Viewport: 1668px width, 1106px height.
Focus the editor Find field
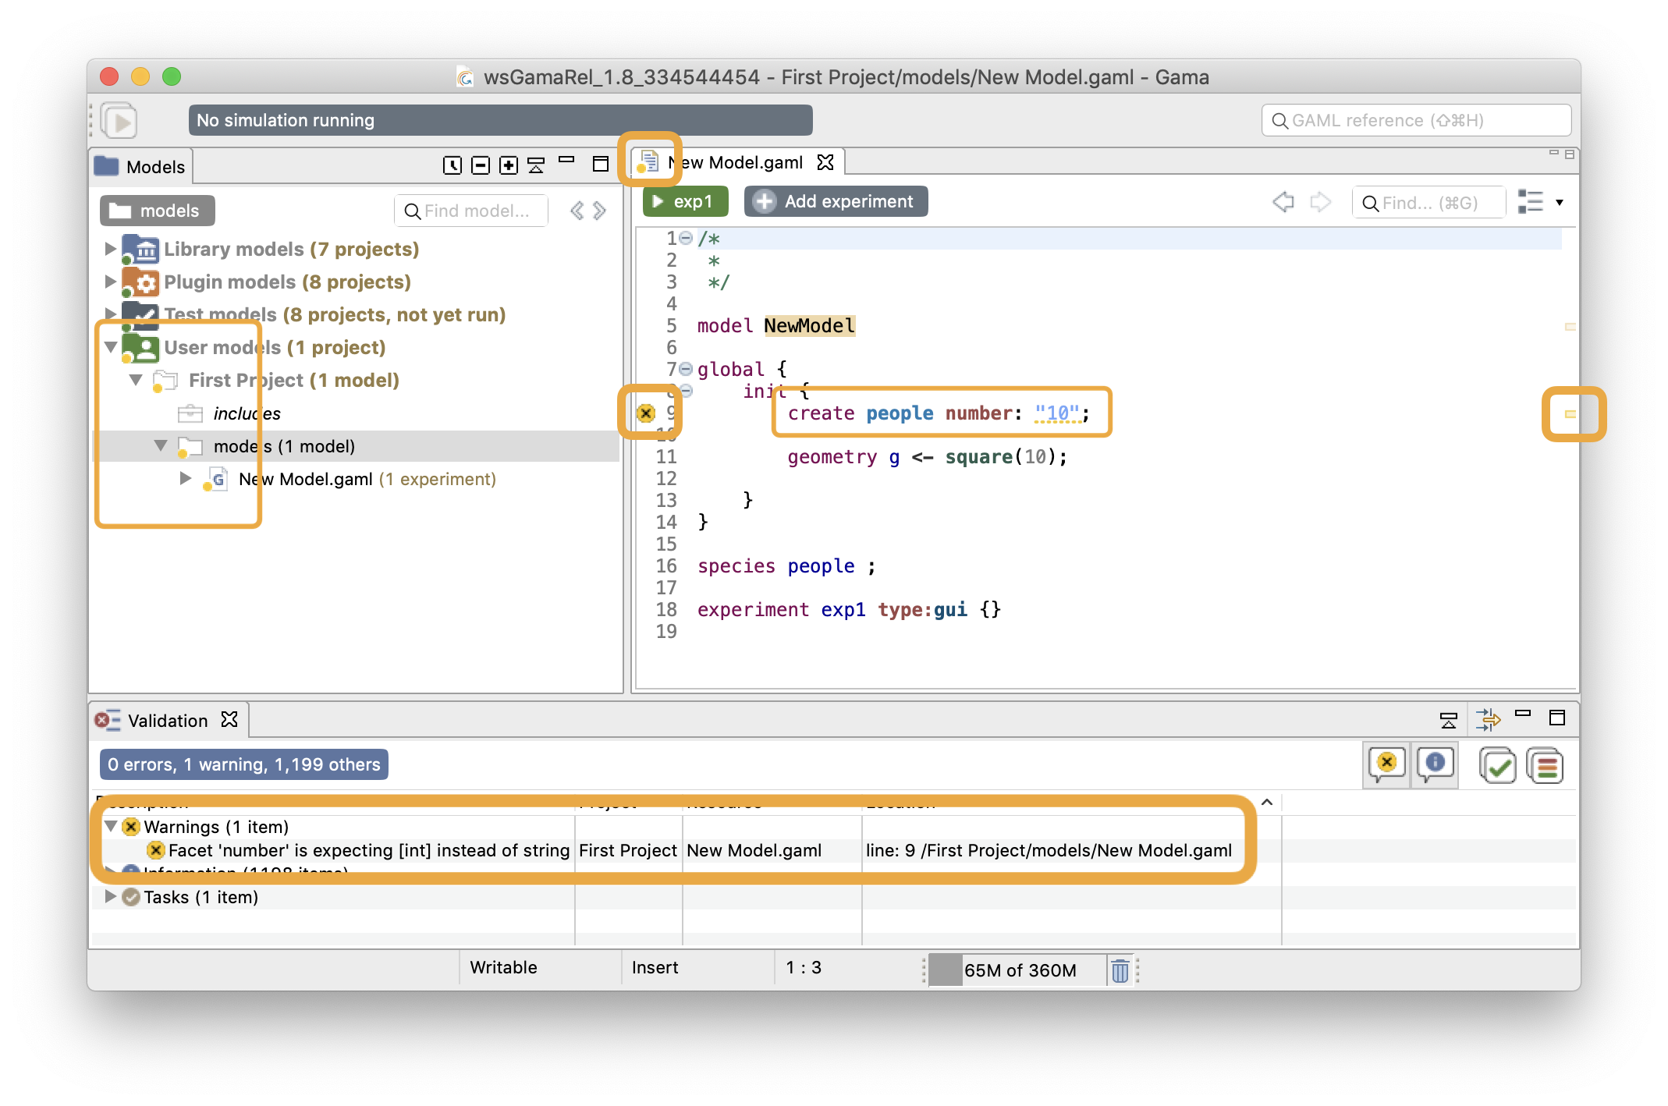click(x=1428, y=203)
